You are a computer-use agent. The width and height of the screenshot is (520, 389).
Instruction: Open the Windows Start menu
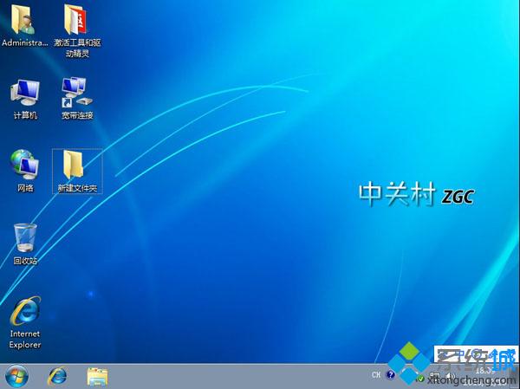[x=16, y=377]
